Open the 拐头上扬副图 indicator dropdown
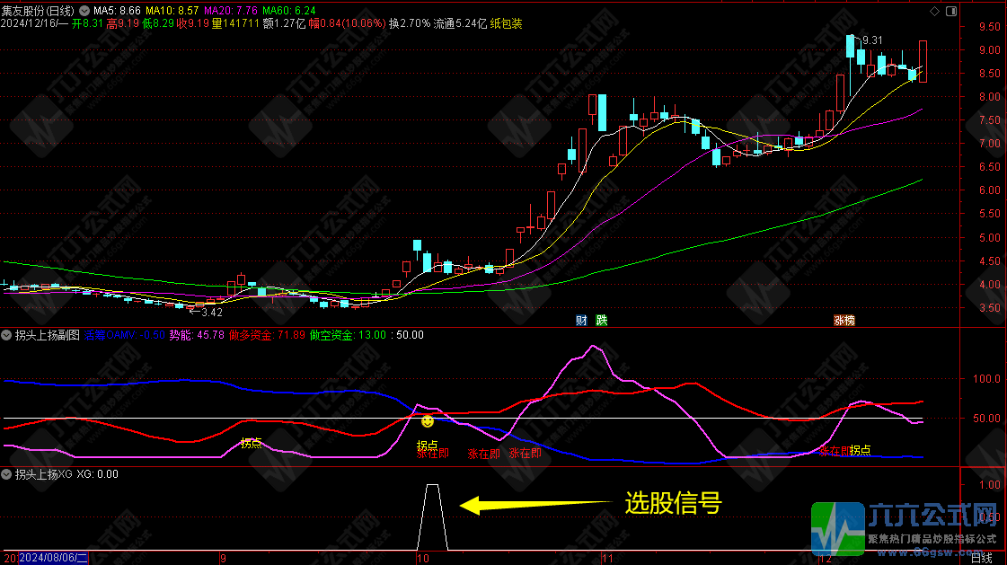 (7, 335)
